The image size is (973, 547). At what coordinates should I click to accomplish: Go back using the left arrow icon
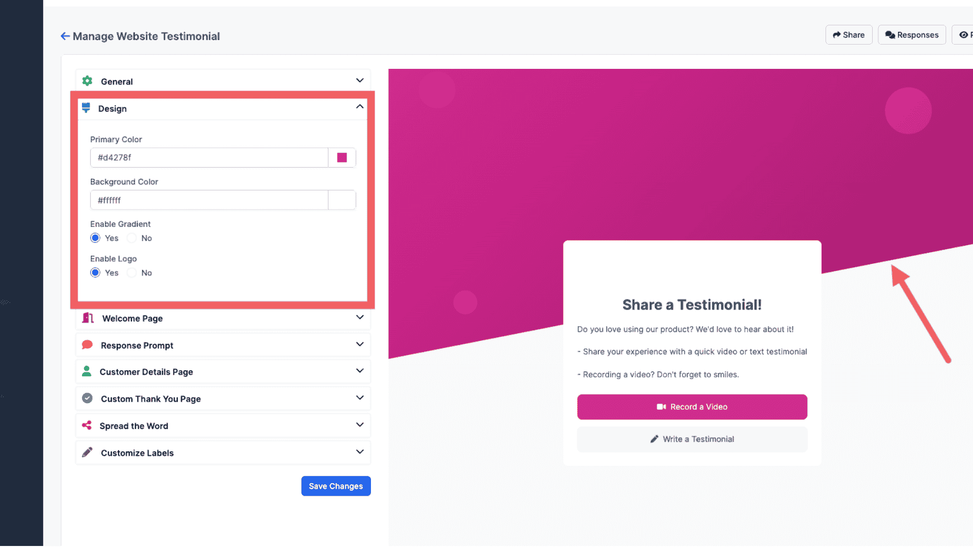[65, 36]
